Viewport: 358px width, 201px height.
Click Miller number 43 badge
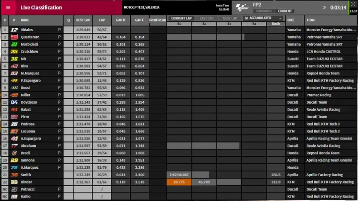coord(14,95)
